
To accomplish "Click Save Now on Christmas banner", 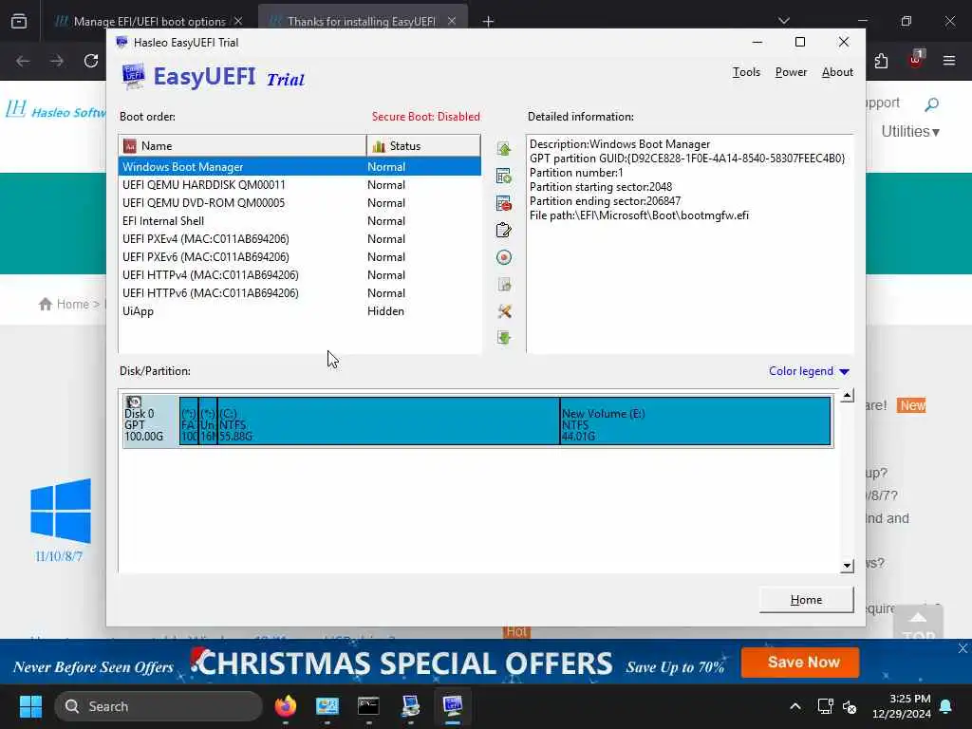I will pos(800,662).
